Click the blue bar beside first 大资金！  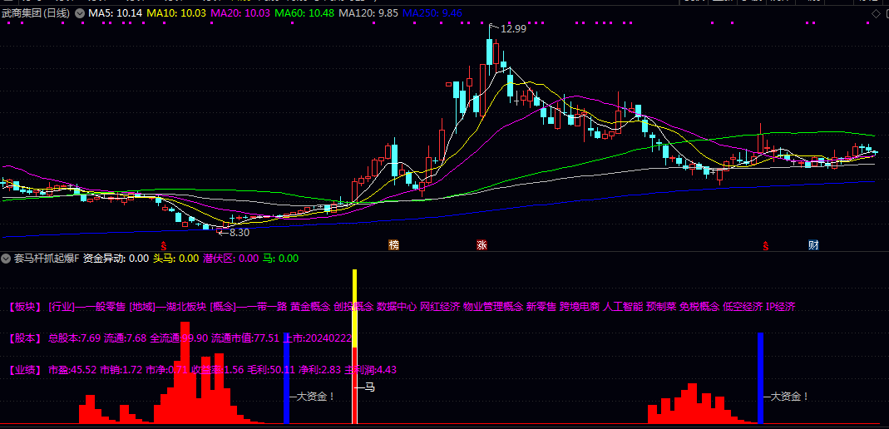(286, 378)
